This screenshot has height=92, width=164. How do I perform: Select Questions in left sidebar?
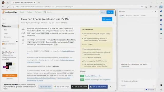point(10,26)
